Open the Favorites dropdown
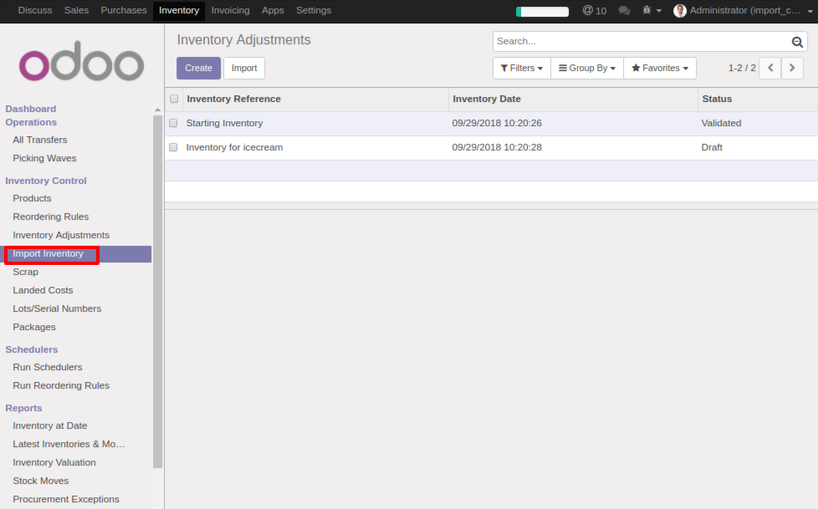The image size is (818, 509). [660, 68]
